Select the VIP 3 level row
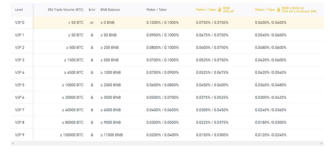Image resolution: width=333 pixels, height=152 pixels. [19, 60]
